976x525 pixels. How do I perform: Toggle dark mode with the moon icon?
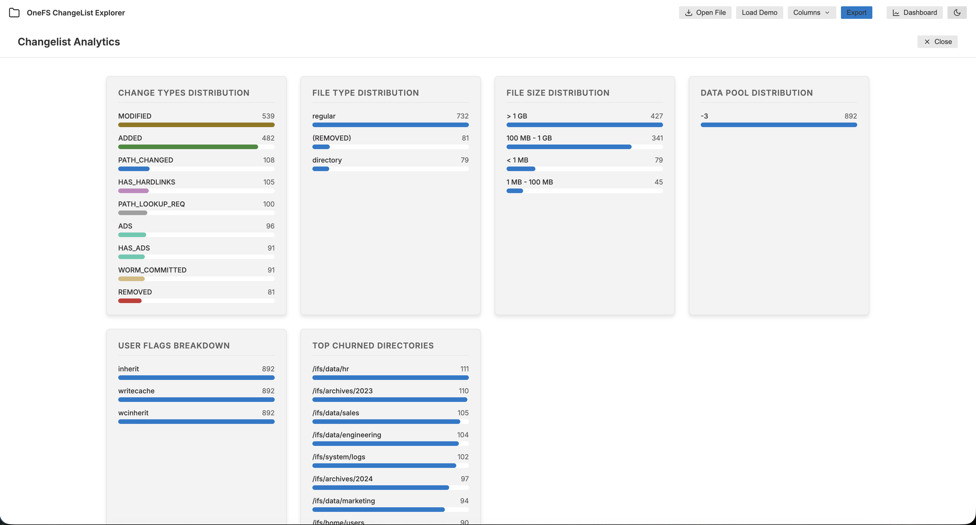point(957,13)
